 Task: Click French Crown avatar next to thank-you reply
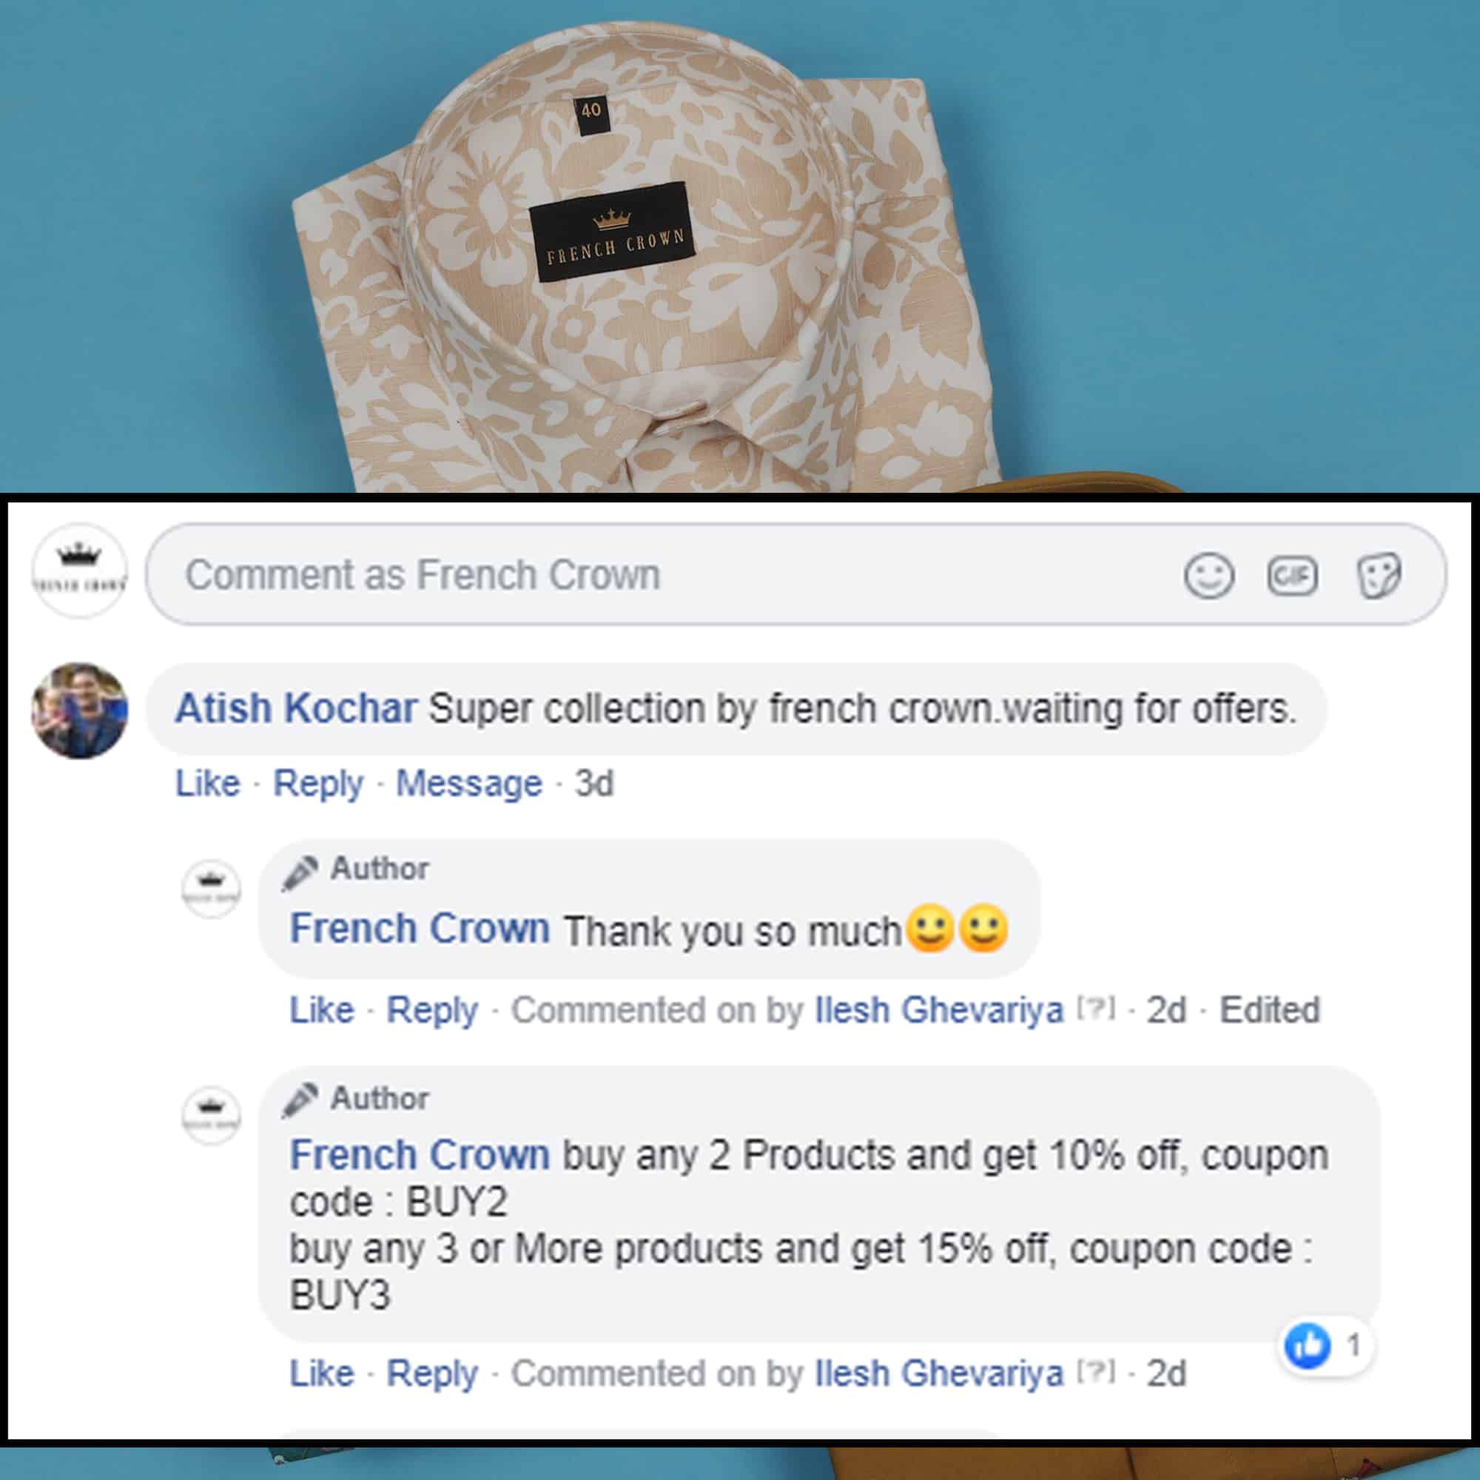point(212,889)
